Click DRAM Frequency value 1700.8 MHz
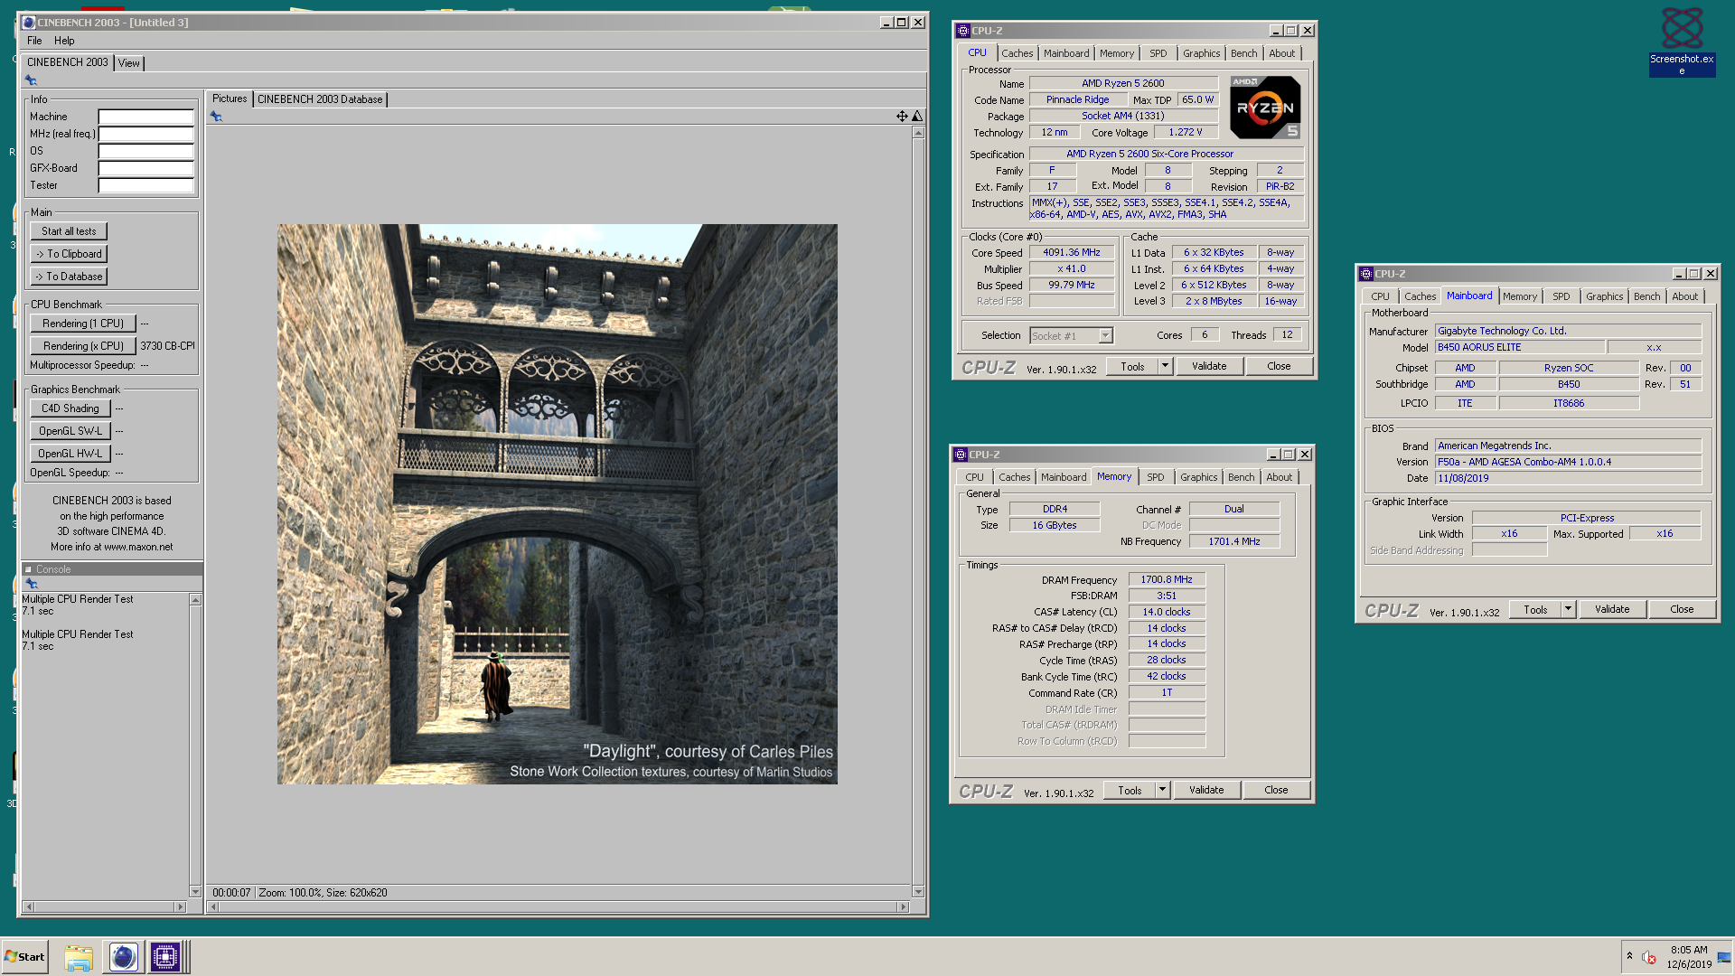The image size is (1735, 976). point(1166,580)
